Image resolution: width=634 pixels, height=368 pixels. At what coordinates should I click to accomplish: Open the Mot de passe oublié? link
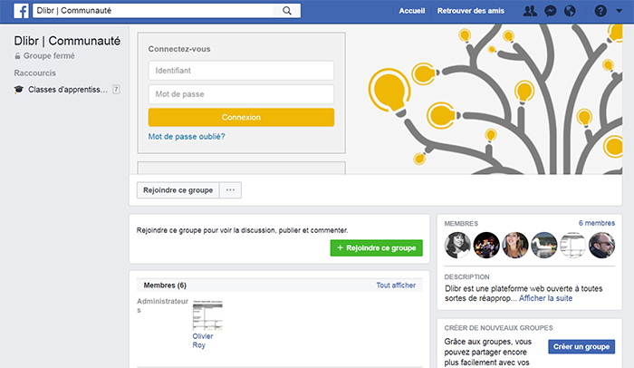point(187,137)
